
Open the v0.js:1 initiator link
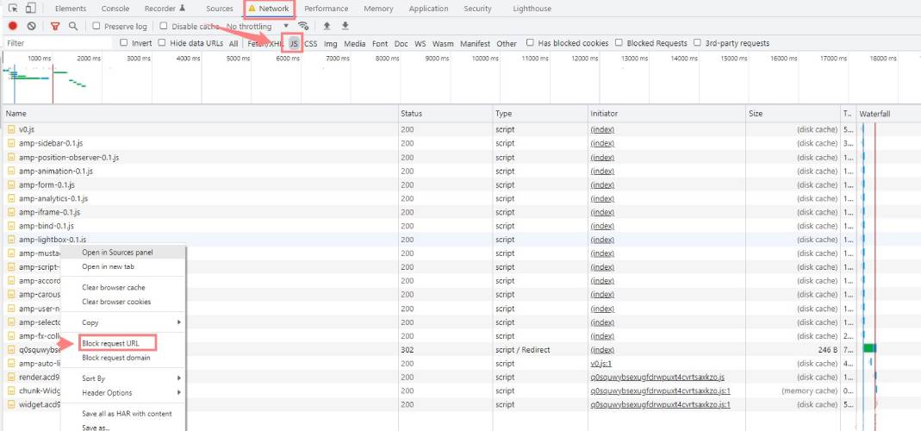tap(601, 364)
